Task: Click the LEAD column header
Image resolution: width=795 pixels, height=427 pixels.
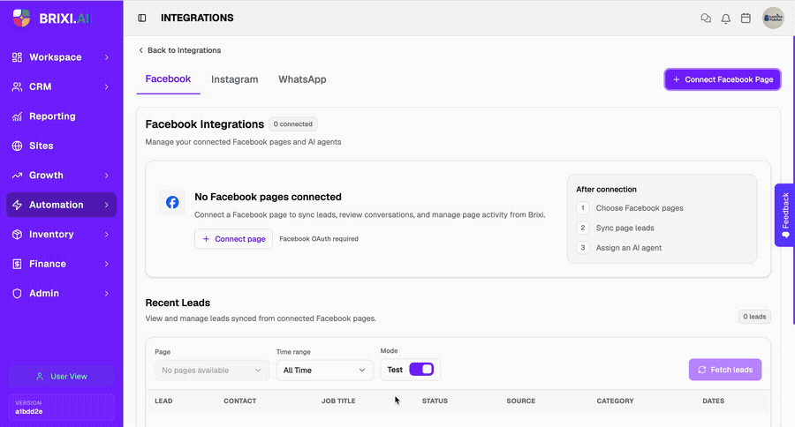Action: (x=163, y=401)
